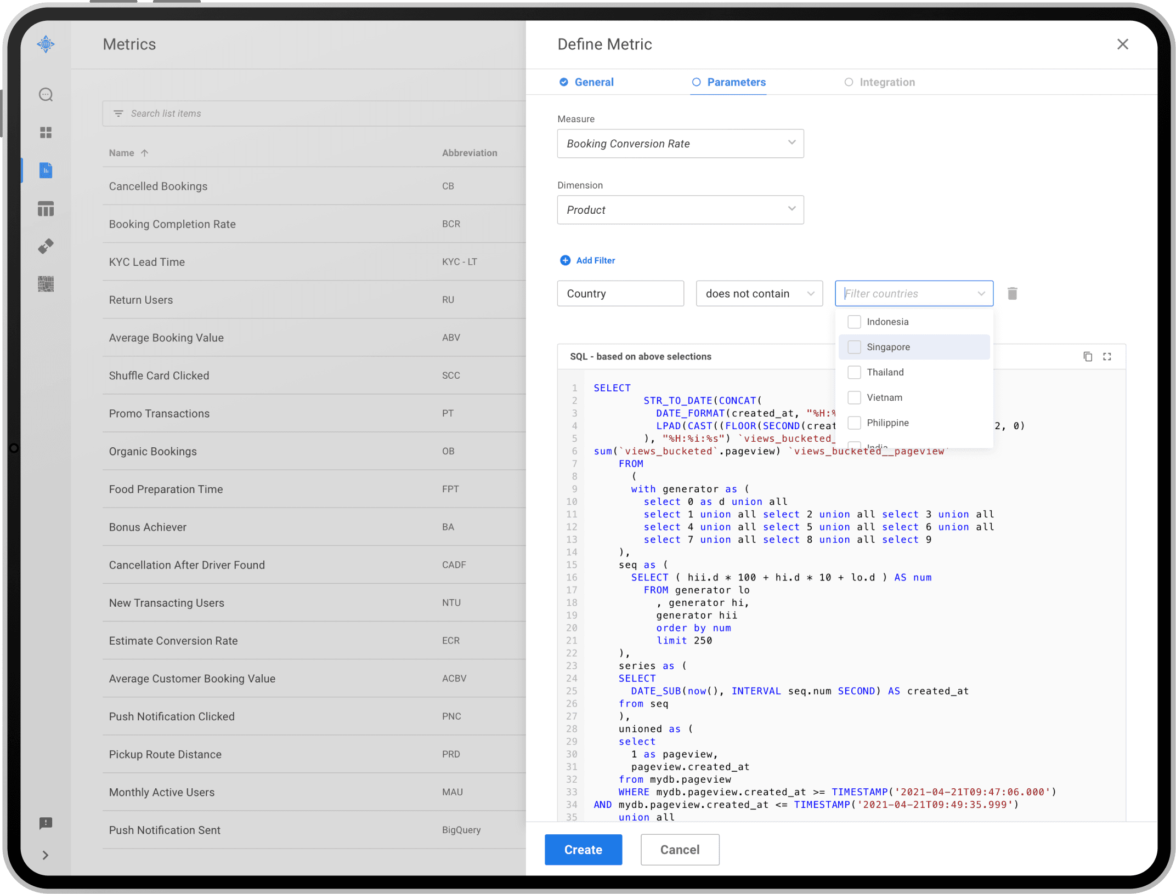Select Cancellation After Driver Found row
Screen dimensions: 1176x894
pyautogui.click(x=314, y=565)
